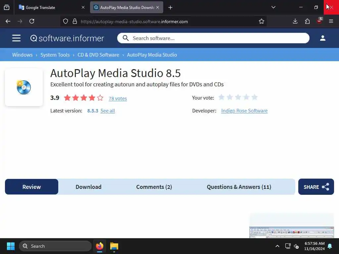The height and width of the screenshot is (254, 339).
Task: Click the SHARE button
Action: point(316,187)
